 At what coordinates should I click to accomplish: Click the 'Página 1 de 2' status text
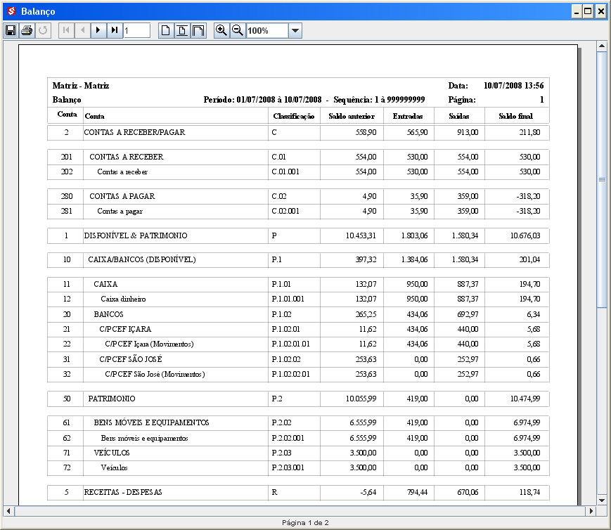pos(305,522)
